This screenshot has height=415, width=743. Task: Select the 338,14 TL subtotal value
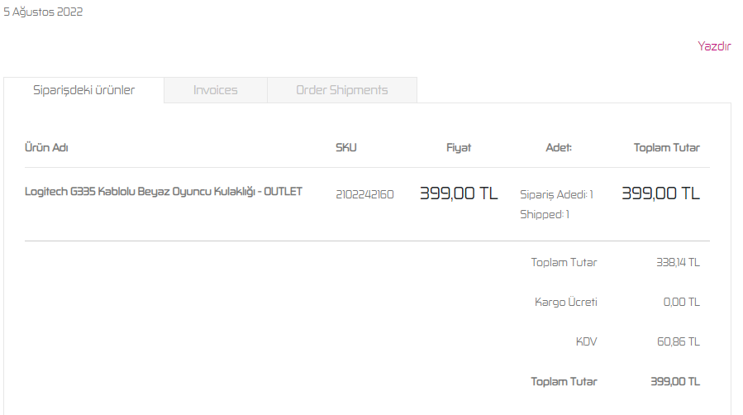tap(678, 262)
